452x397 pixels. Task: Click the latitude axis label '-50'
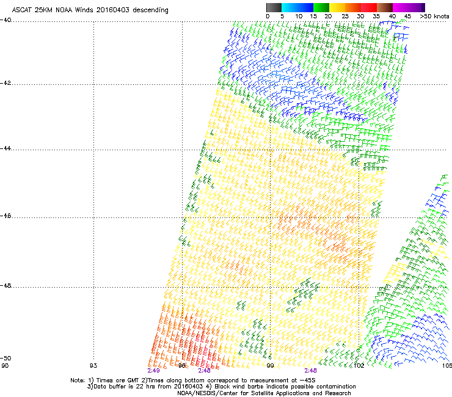(5, 358)
